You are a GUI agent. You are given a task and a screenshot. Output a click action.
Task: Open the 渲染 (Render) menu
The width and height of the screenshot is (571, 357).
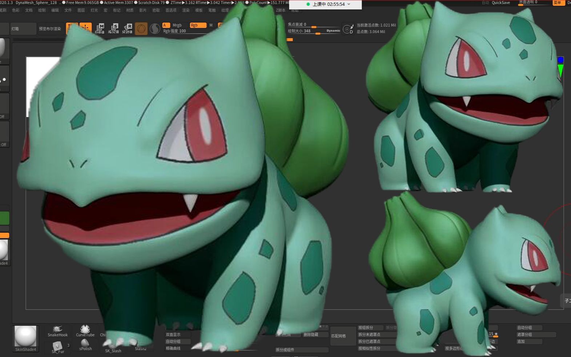[x=186, y=11]
